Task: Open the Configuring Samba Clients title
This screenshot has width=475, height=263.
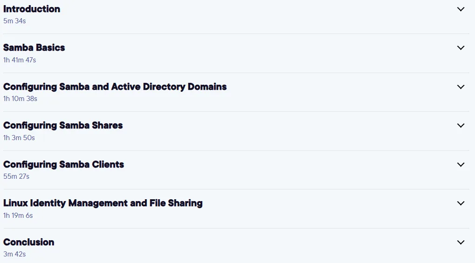Action: point(63,165)
